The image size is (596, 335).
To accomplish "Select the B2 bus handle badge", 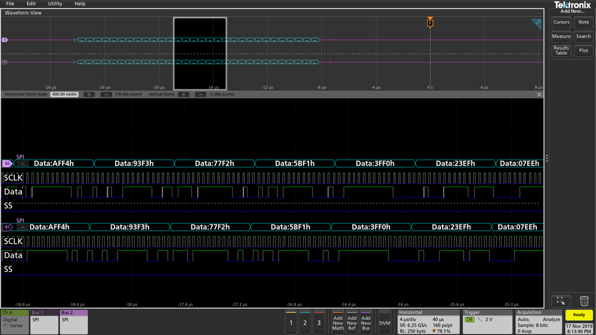I will (7, 164).
